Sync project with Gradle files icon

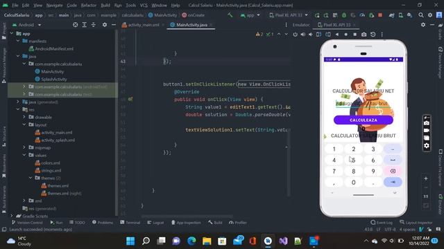click(392, 15)
